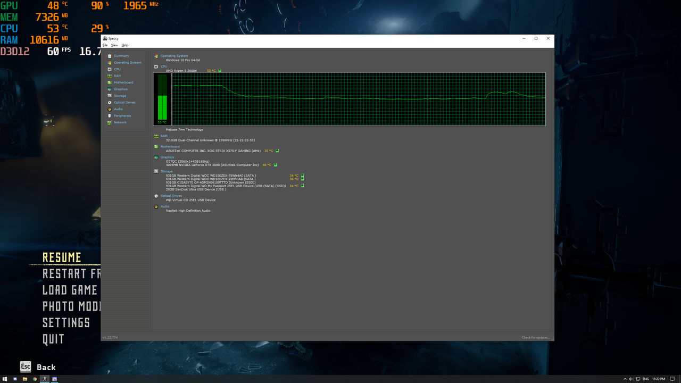This screenshot has height=383, width=681.
Task: Click Windows 10 Pro 64-bit text
Action: click(x=183, y=60)
